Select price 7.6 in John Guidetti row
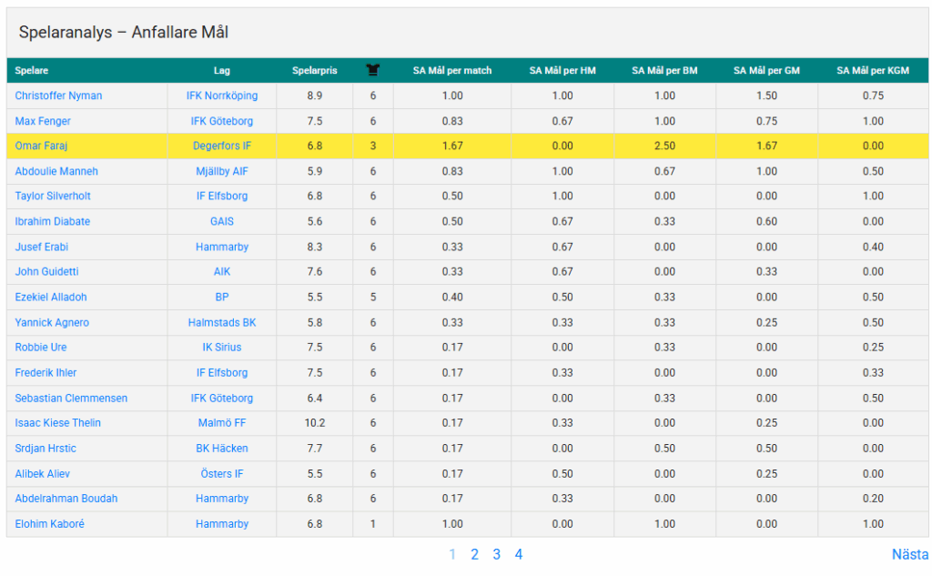The image size is (932, 576). (314, 272)
